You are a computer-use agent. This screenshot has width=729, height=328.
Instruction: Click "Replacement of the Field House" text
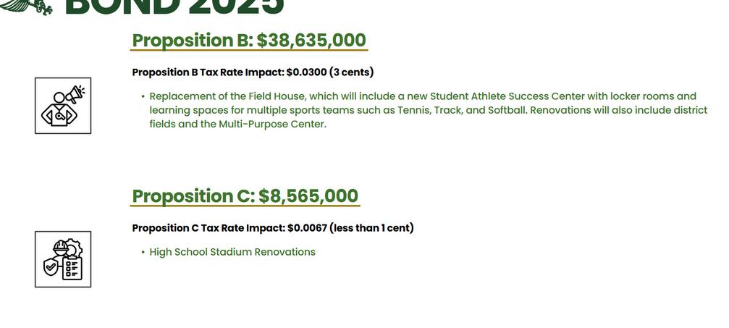pos(224,96)
